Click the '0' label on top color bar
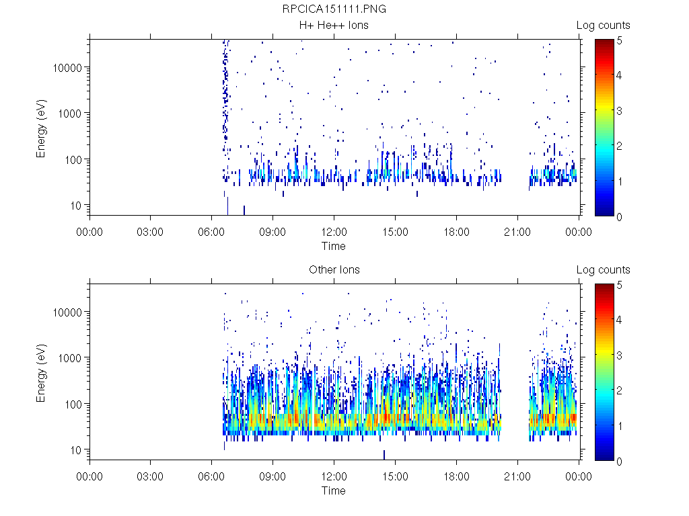Screen dimensions: 689x516 click(619, 217)
